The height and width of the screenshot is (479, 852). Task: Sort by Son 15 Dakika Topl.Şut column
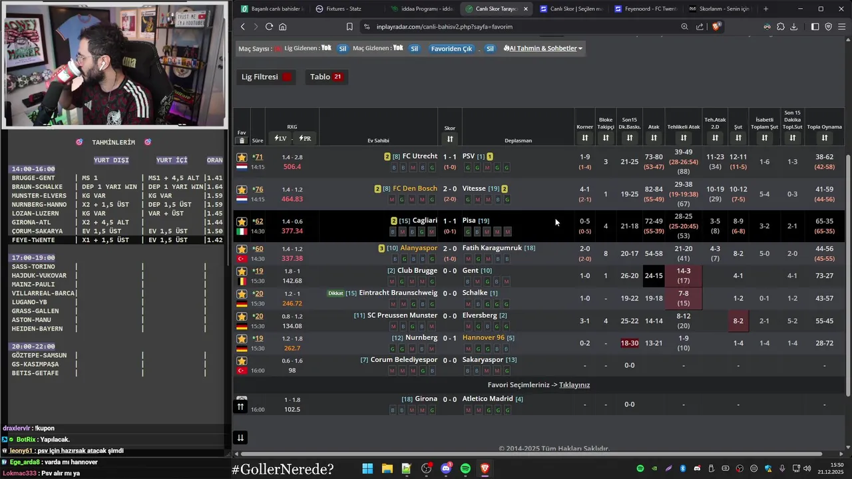point(792,138)
